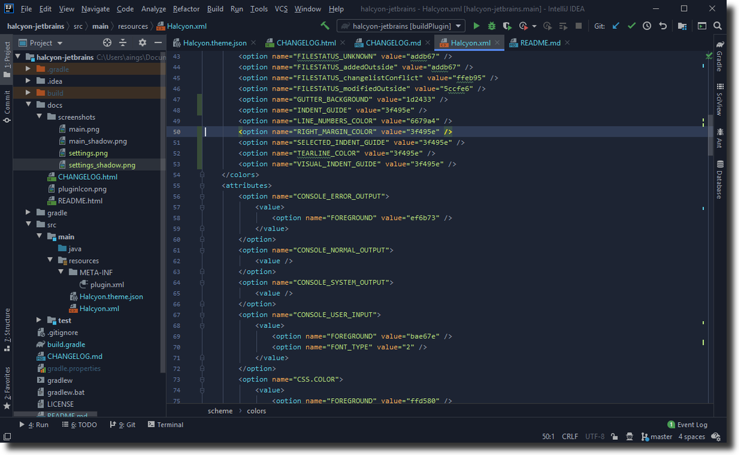Open the Terminal tool window

click(166, 424)
